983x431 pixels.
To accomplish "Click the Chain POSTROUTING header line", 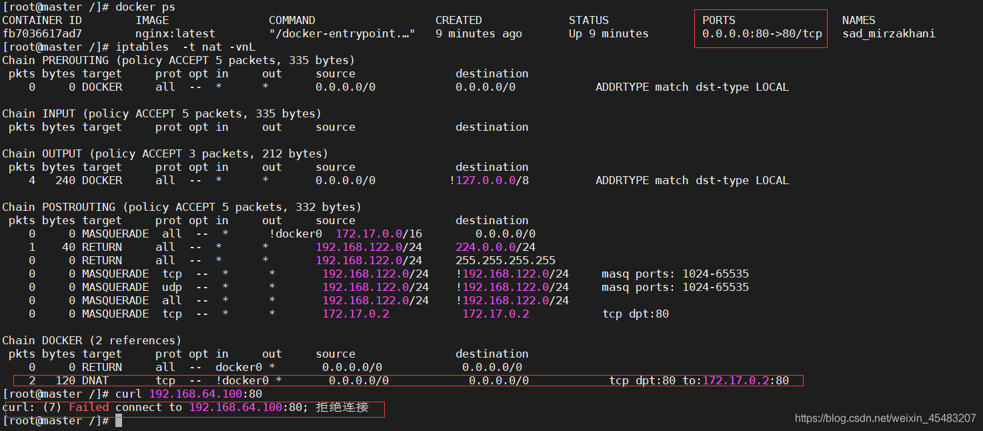I will click(x=181, y=207).
